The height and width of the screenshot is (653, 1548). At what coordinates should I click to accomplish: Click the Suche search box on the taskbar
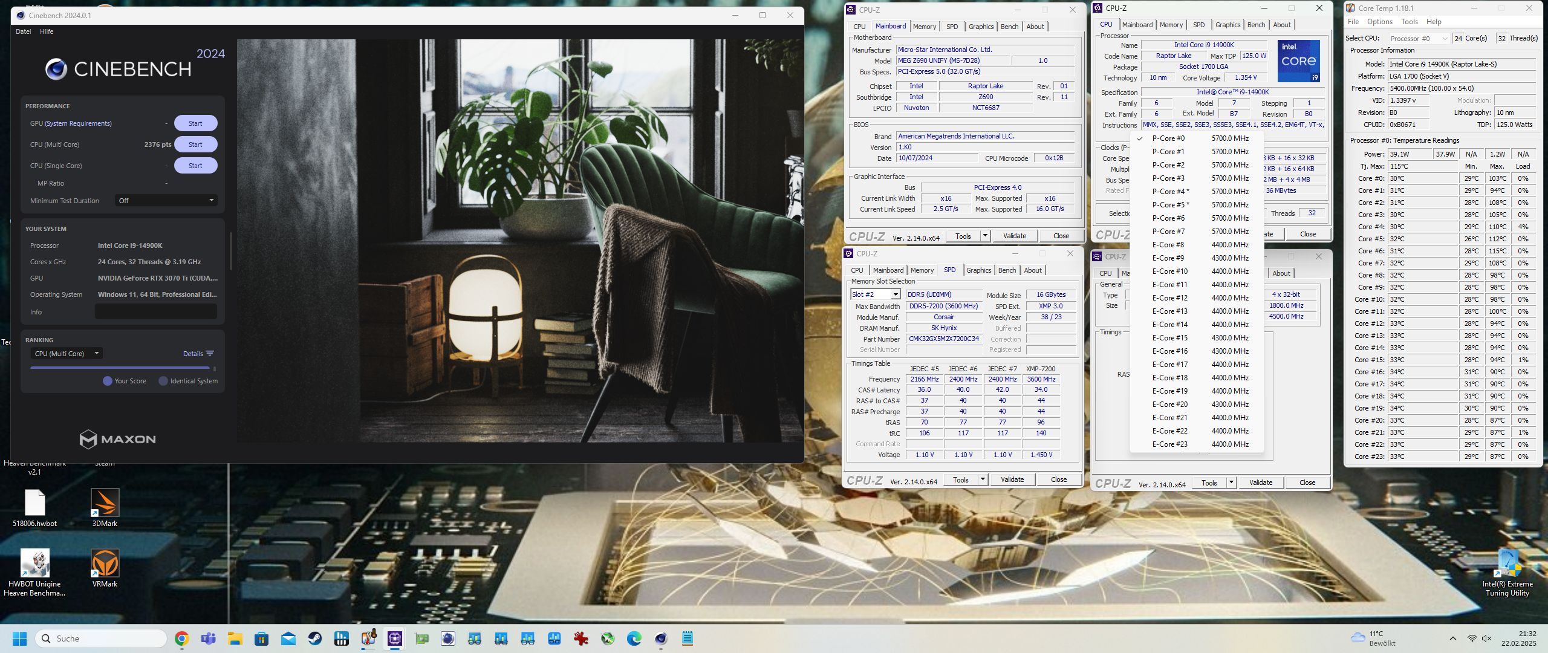pos(100,638)
